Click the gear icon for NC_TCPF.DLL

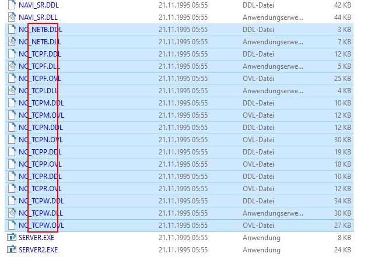click(12, 66)
